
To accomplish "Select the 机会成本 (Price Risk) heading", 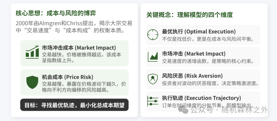I will 67,77.
